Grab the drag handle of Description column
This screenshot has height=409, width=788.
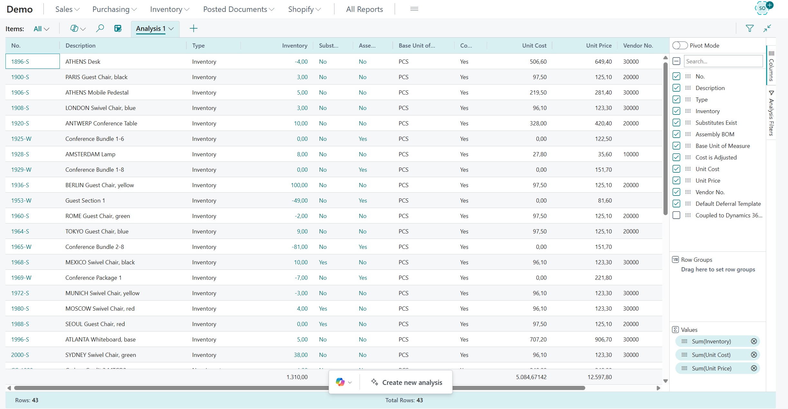[688, 88]
